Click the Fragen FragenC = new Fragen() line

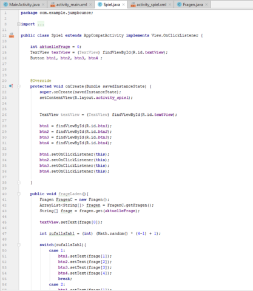click(x=74, y=199)
